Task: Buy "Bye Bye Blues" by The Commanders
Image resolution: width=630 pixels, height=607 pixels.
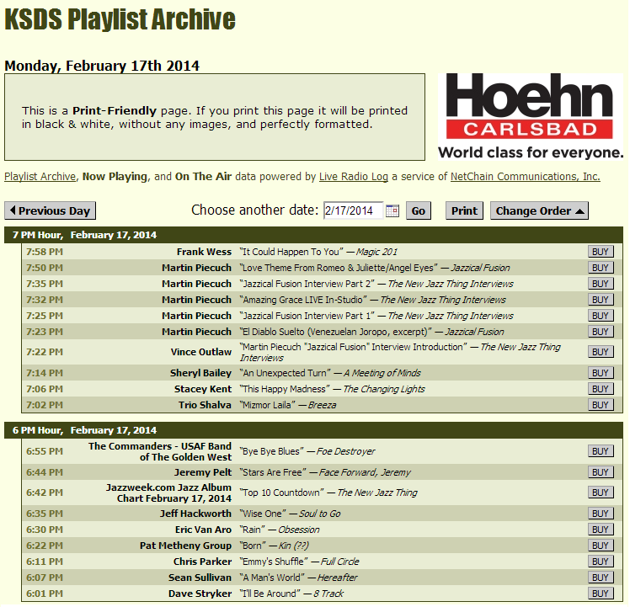Action: point(601,451)
